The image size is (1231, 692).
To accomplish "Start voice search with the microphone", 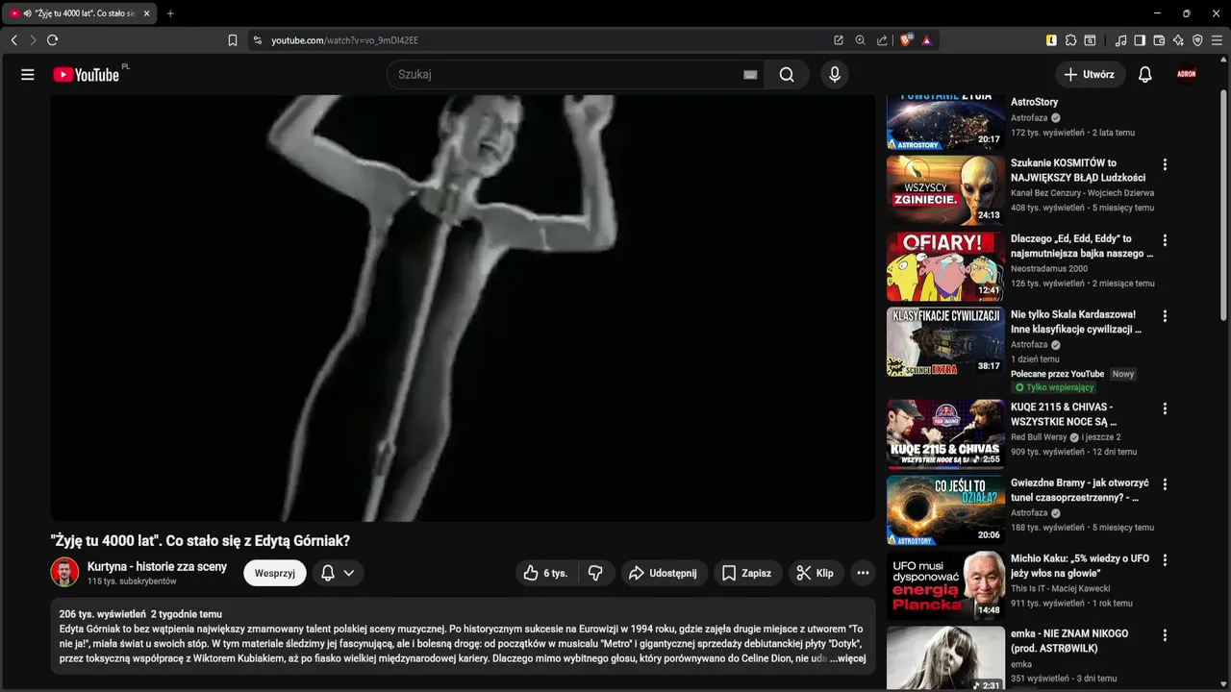I will point(835,75).
